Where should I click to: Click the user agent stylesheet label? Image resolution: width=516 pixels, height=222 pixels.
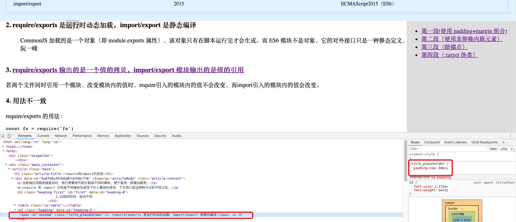pos(494,183)
